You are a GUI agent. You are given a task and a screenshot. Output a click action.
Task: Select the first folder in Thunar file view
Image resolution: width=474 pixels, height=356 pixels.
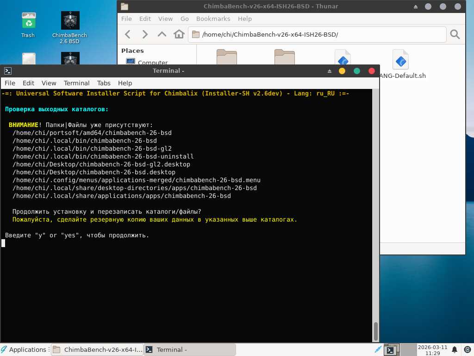pos(227,57)
